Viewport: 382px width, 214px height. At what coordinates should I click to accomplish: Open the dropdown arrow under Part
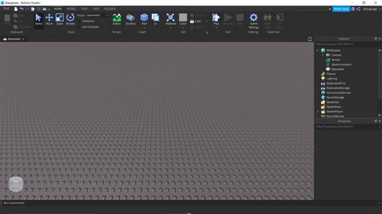(x=144, y=28)
